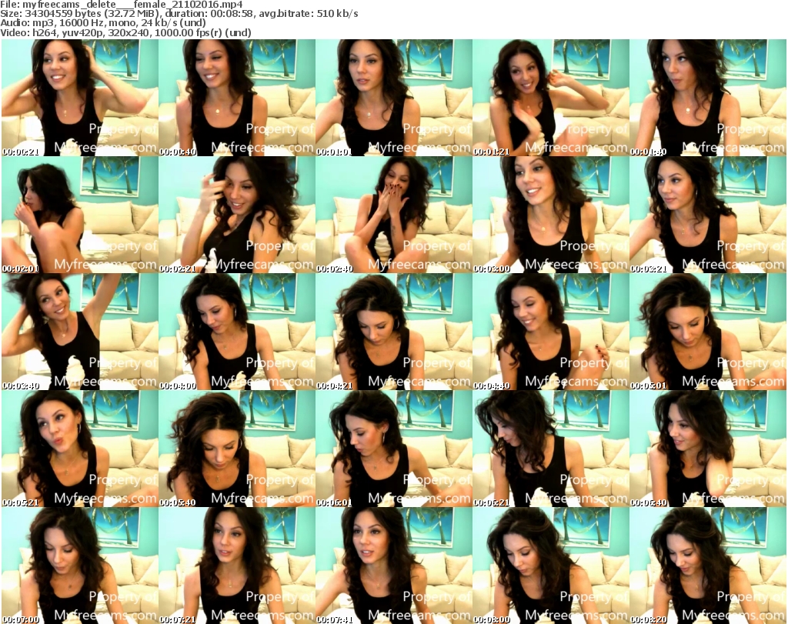
Task: Select the thumbnail frame stamped 00:07:00
Action: pyautogui.click(x=80, y=566)
